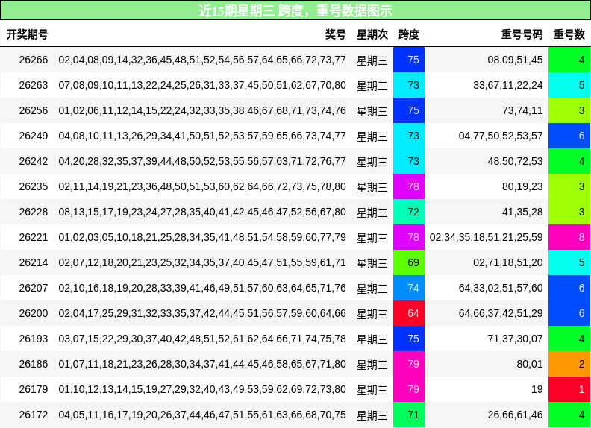Select issue number 26228
The width and height of the screenshot is (591, 428).
[34, 212]
